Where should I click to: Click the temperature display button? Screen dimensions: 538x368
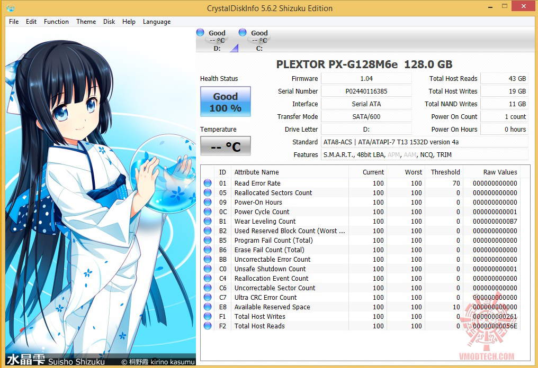pyautogui.click(x=226, y=146)
